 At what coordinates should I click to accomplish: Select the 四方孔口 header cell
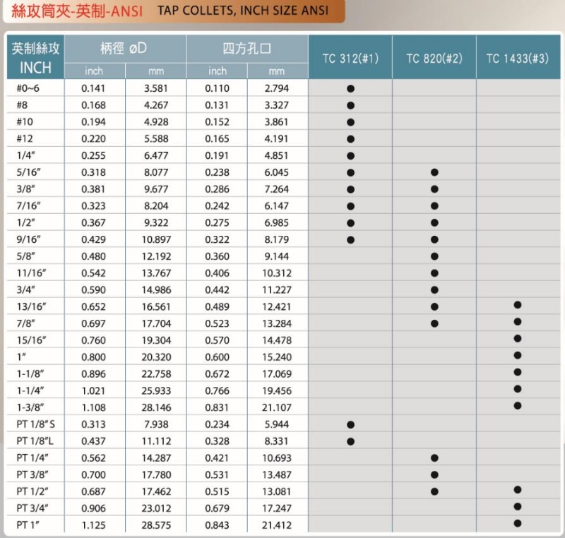point(247,49)
